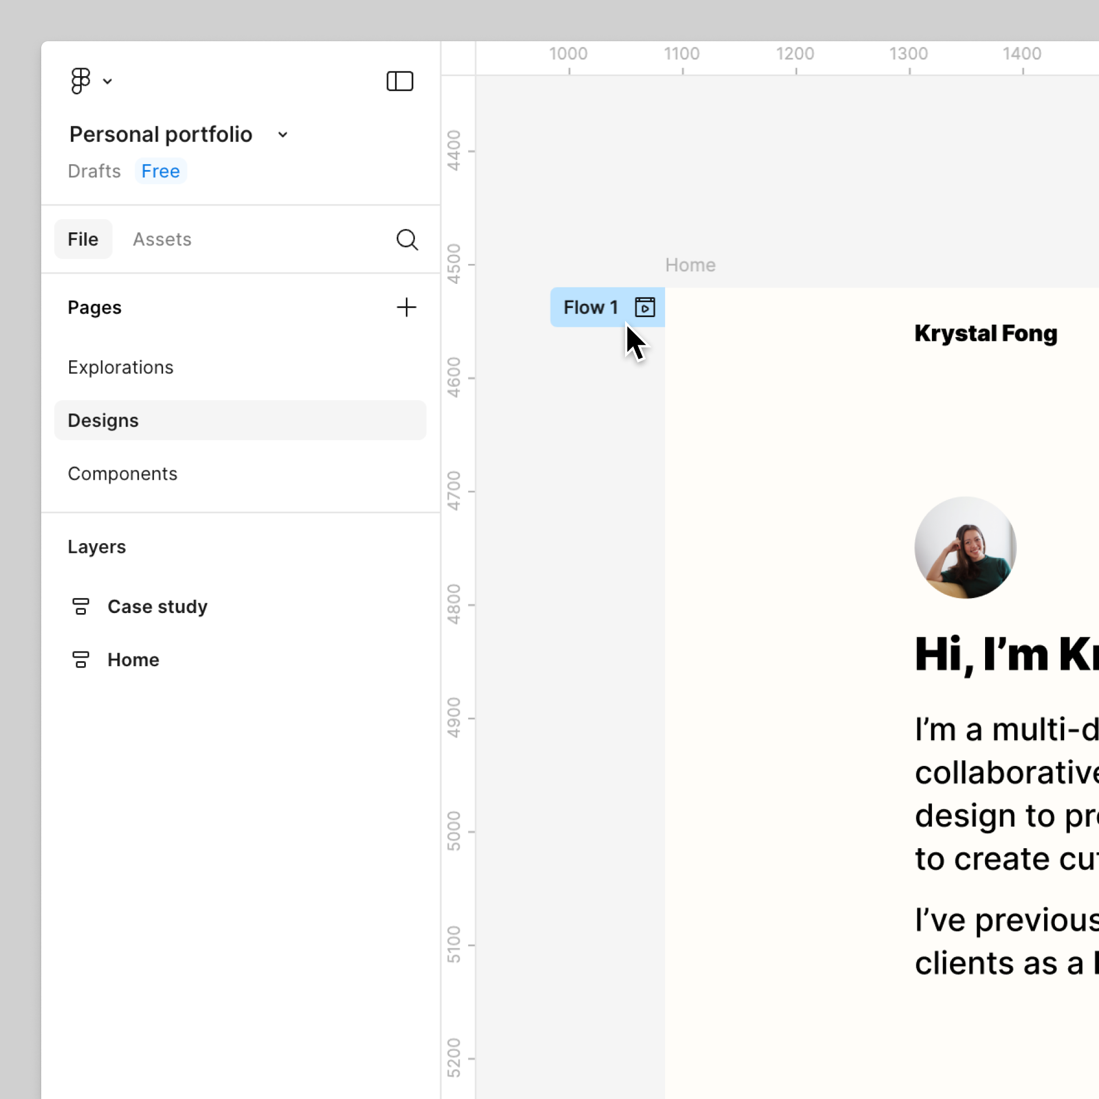Open the chevron next to Figma logo

pyautogui.click(x=108, y=81)
